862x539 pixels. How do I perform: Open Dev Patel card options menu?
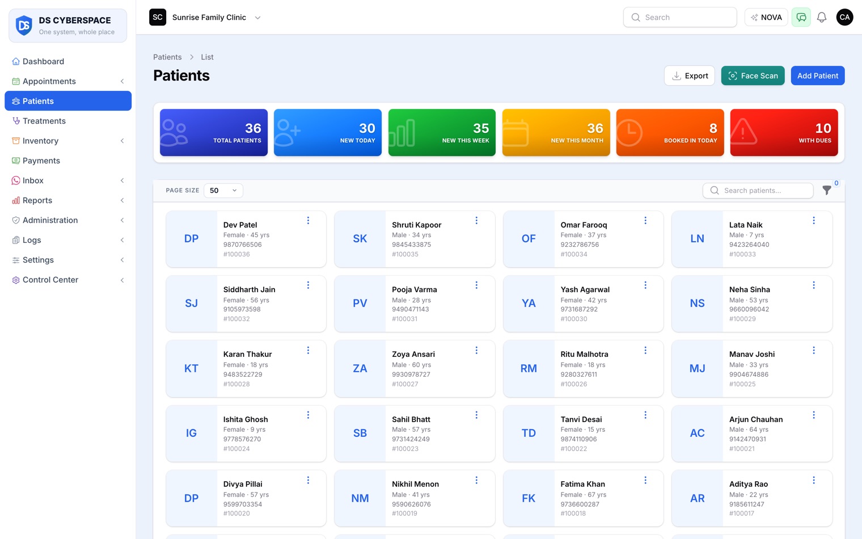(308, 221)
